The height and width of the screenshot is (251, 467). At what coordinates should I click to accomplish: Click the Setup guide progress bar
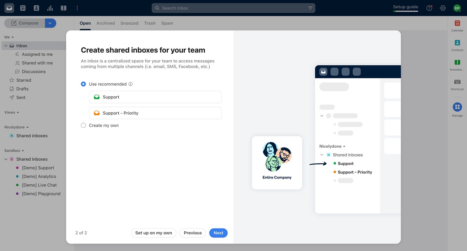coord(406,11)
